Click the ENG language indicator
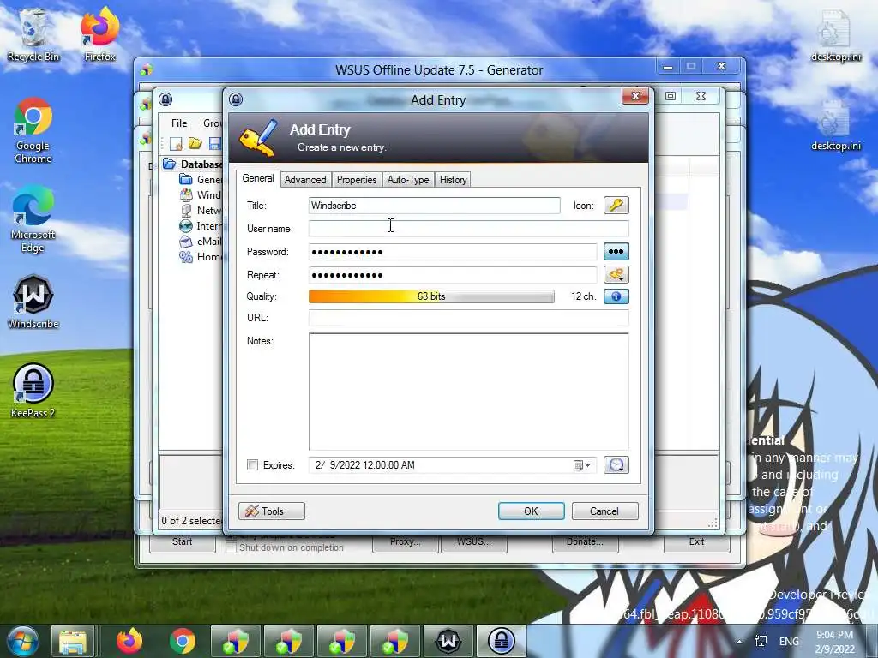 tap(789, 641)
